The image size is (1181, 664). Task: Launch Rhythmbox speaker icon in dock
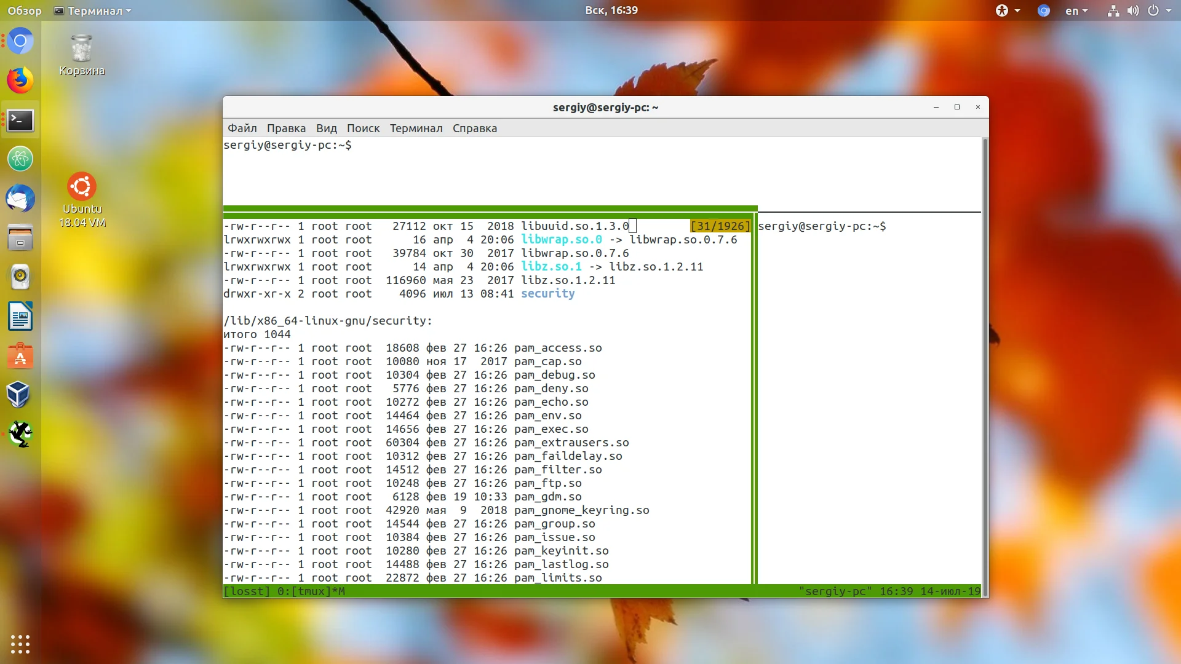point(20,277)
